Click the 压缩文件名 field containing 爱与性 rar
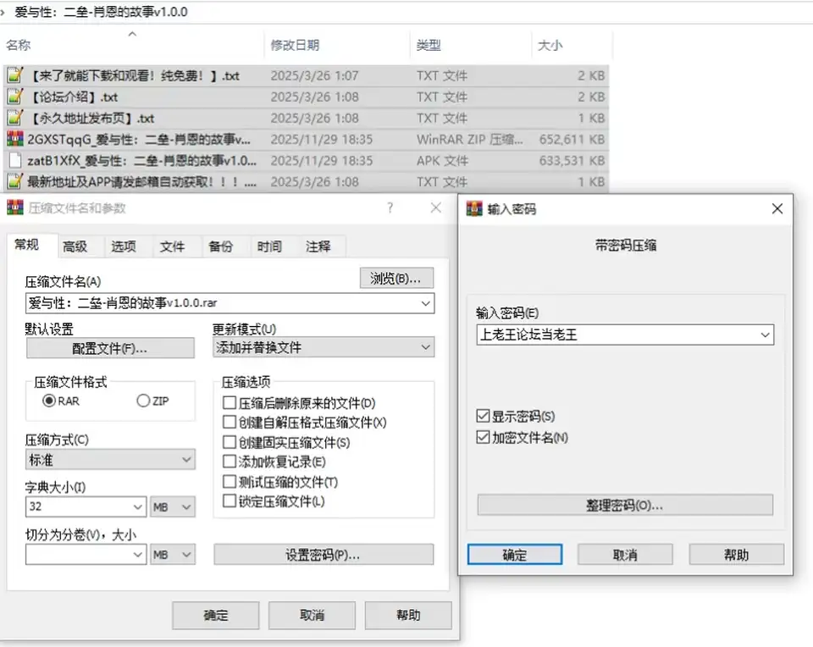813x647 pixels. tap(230, 303)
